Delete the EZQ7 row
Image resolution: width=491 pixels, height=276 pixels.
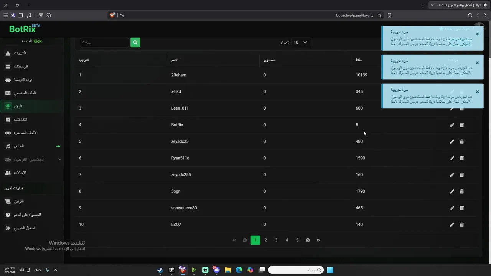462,225
